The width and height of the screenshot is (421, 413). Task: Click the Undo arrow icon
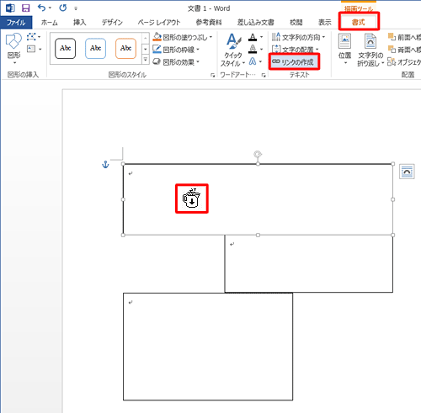pyautogui.click(x=41, y=8)
